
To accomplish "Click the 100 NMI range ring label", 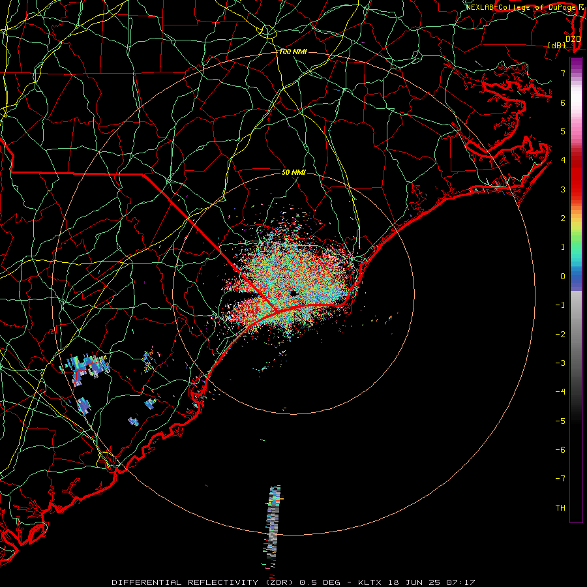I will coord(293,52).
